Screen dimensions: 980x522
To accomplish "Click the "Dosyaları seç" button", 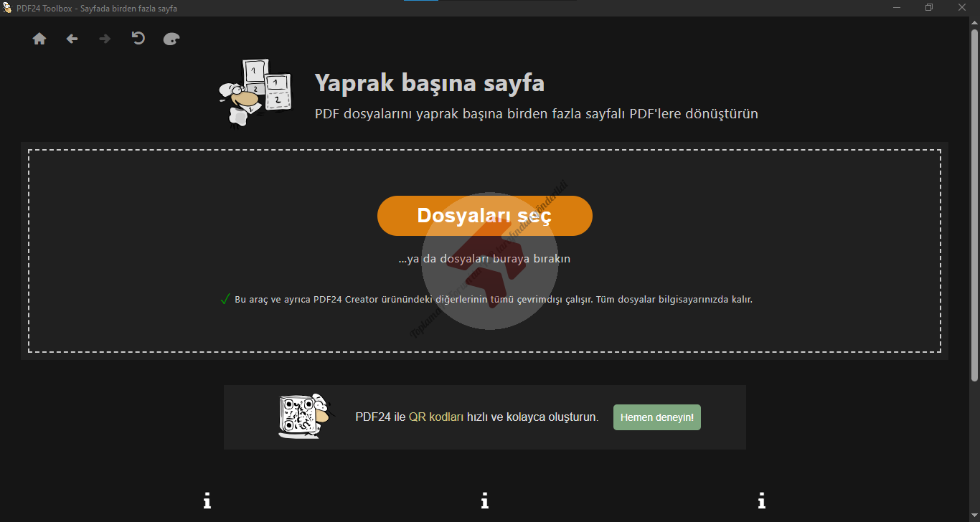I will pos(485,216).
